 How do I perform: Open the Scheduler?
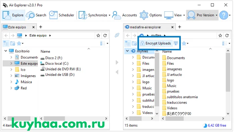point(62,15)
